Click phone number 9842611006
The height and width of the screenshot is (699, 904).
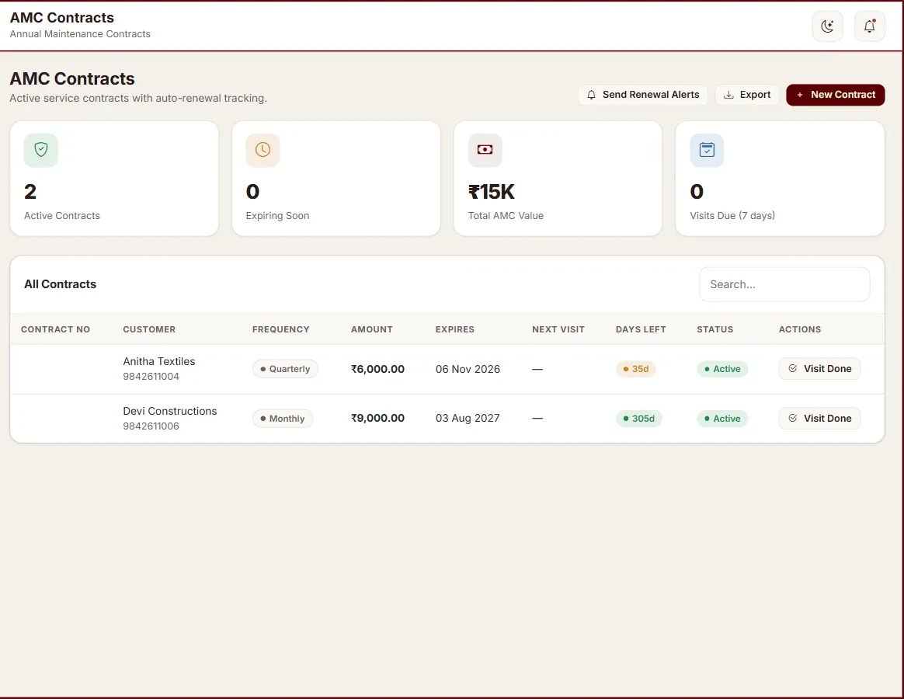[x=151, y=426]
